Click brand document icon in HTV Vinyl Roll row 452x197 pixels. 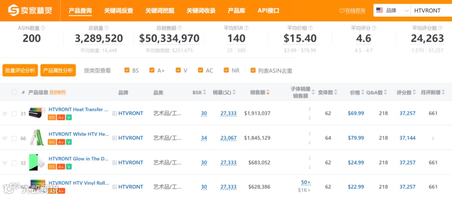pos(114,187)
